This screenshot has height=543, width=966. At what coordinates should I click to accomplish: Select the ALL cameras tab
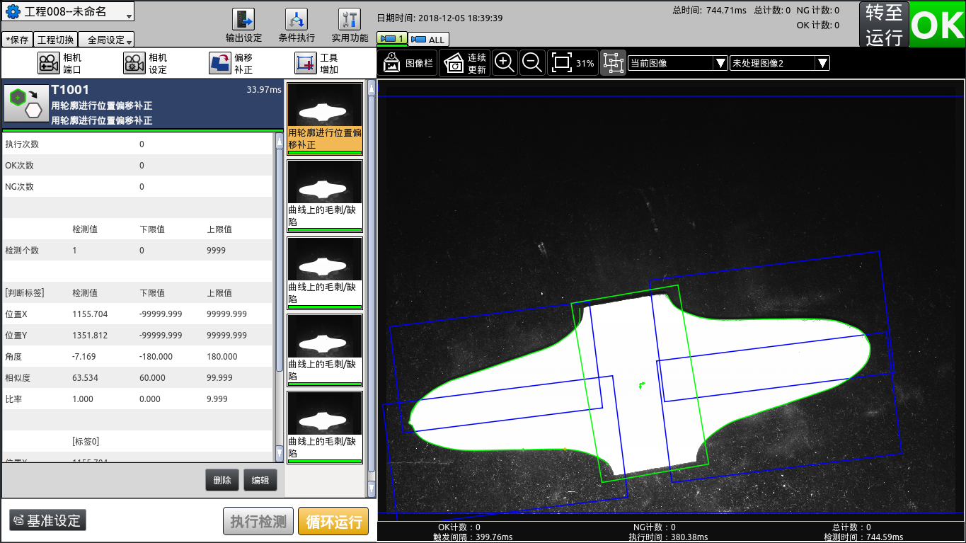point(428,40)
